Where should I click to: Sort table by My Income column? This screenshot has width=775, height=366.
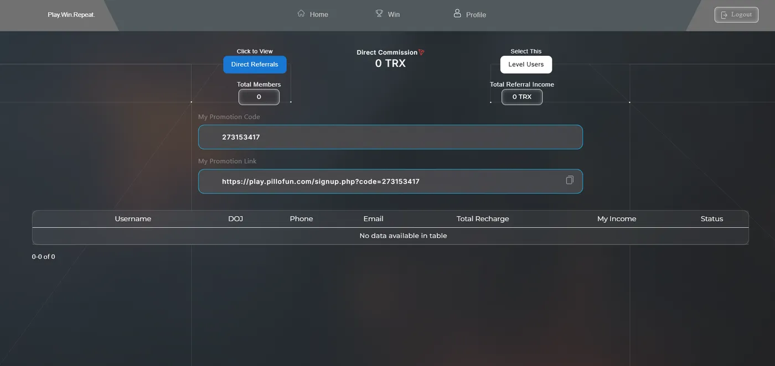[x=617, y=219]
